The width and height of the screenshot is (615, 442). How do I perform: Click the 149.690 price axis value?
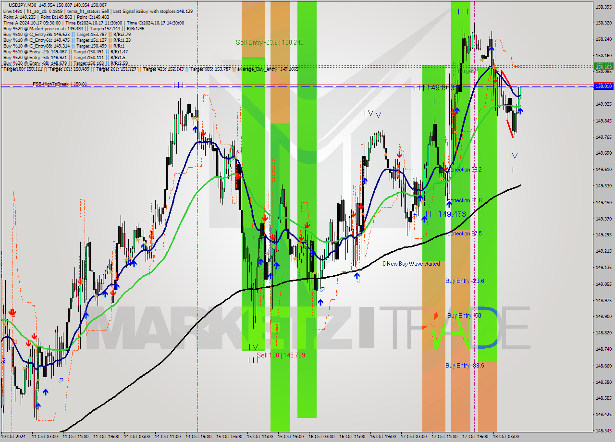point(603,153)
